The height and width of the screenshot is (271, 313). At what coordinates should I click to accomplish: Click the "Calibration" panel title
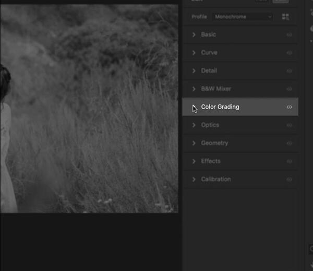216,179
